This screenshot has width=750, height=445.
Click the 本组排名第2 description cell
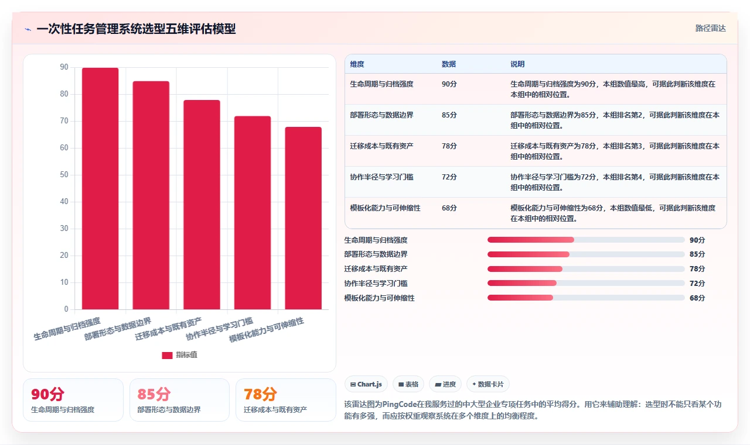pos(616,120)
